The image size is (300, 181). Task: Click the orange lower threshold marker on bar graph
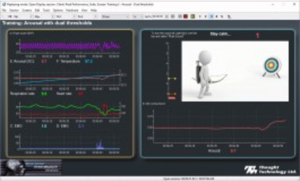click(172, 94)
